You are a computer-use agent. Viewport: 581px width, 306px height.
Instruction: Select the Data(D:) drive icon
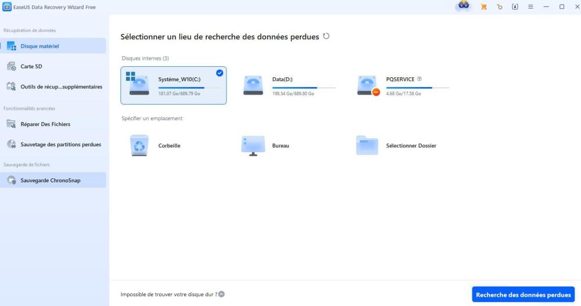pos(253,85)
